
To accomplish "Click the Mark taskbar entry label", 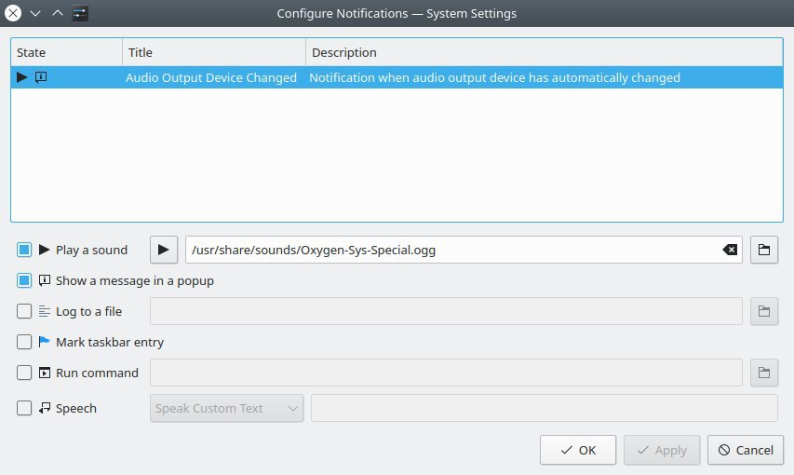I will (x=110, y=342).
